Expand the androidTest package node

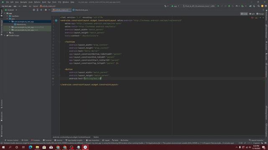(10, 27)
